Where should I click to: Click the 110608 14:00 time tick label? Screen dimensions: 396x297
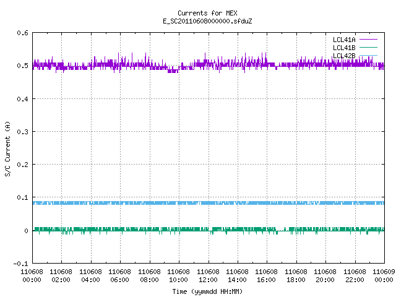coord(237,275)
